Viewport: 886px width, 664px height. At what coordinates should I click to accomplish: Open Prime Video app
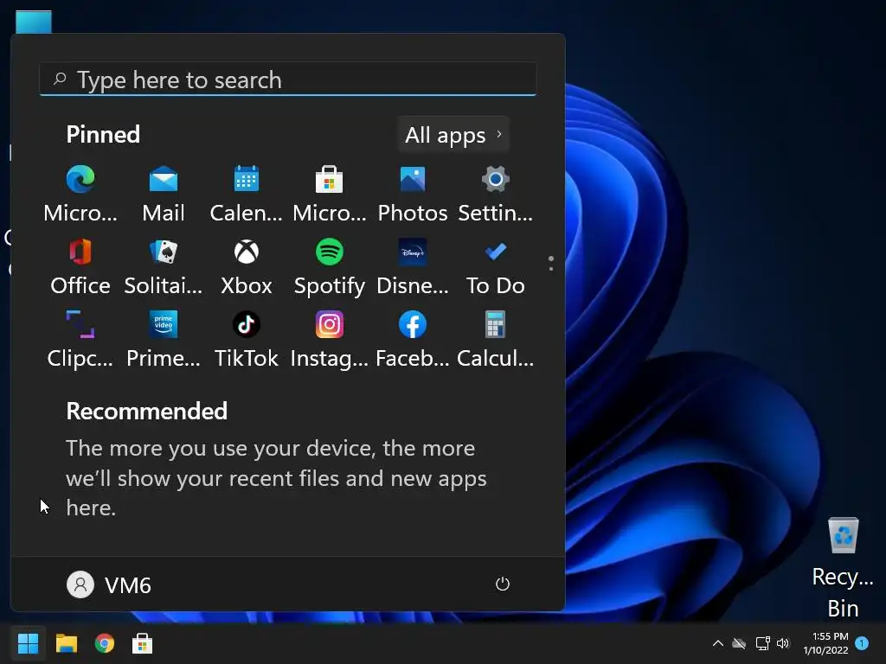164,339
